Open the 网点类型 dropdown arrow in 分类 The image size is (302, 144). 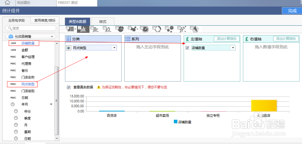pyautogui.click(x=114, y=48)
